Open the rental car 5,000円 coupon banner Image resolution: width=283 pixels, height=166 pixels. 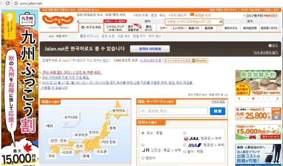[x=258, y=132]
